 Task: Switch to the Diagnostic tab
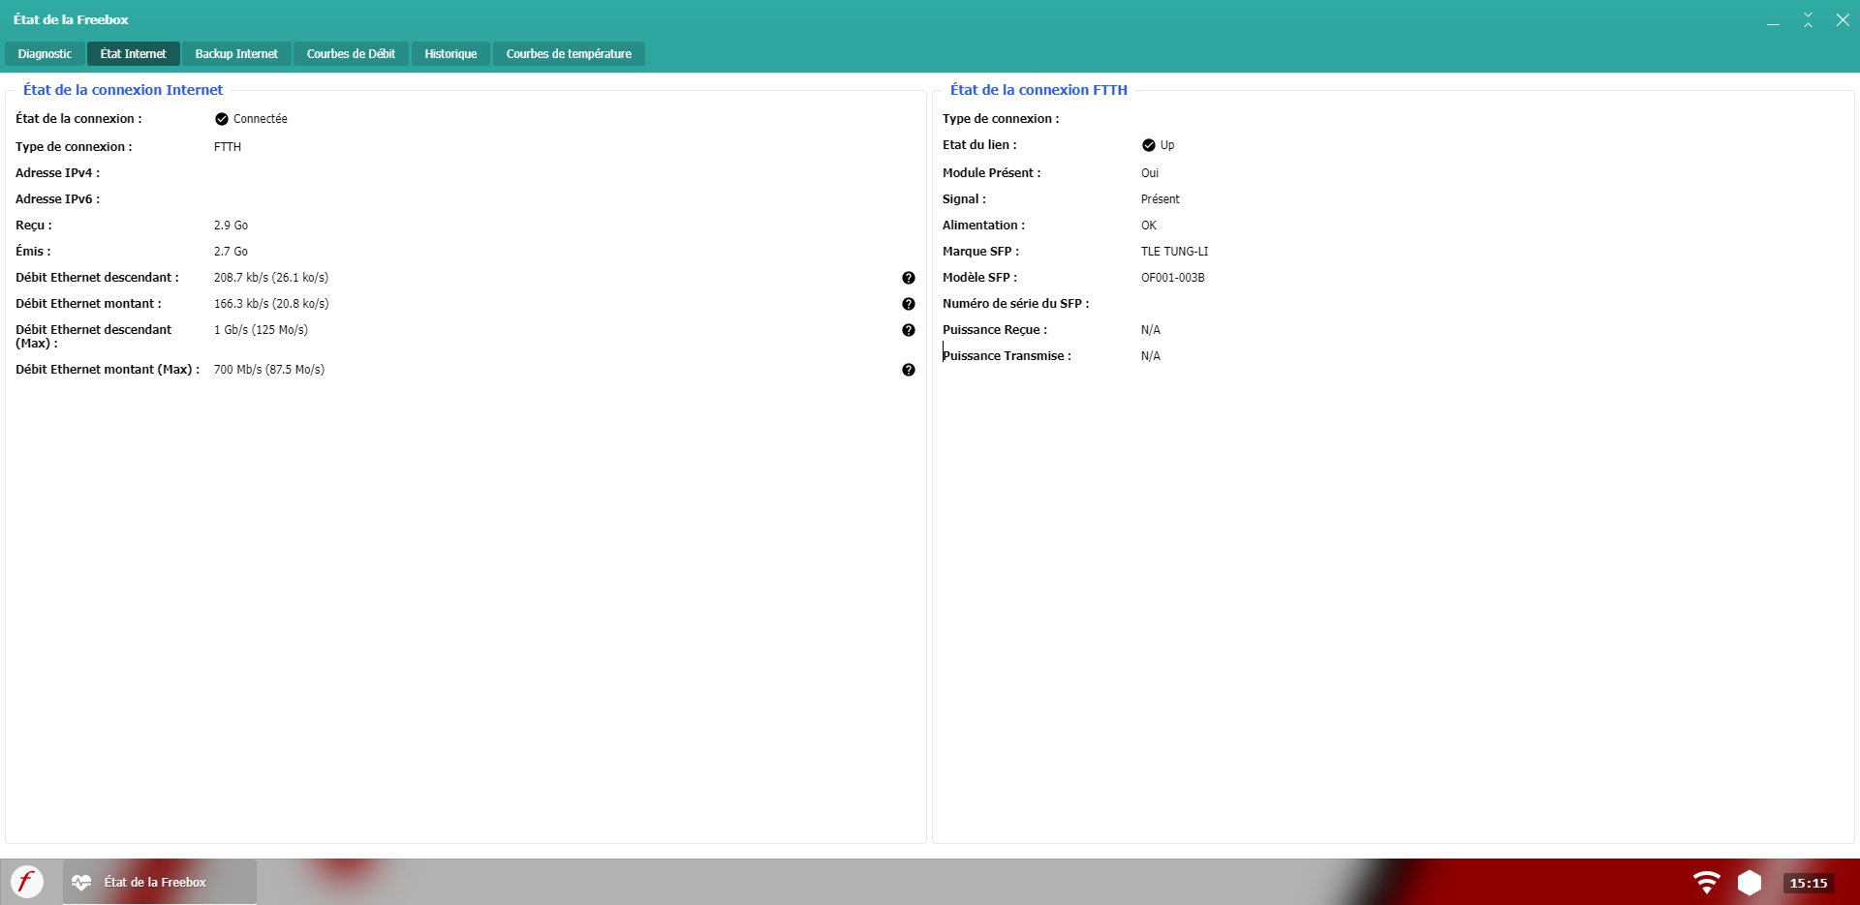click(x=45, y=54)
